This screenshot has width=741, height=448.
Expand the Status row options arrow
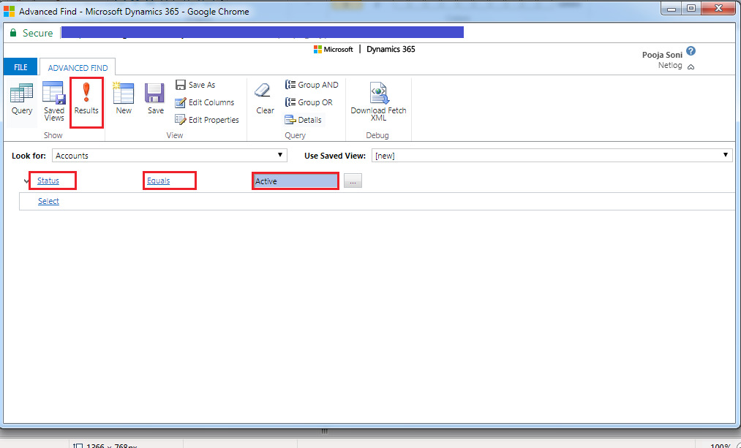(x=26, y=181)
